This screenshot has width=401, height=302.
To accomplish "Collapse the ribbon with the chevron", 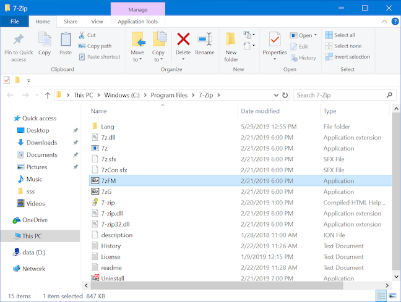I will (x=384, y=22).
